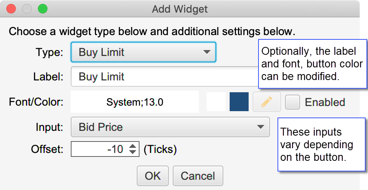Screen dimensions: 368x190
Task: Close the Add Widget dialog with red button
Action: 11,9
